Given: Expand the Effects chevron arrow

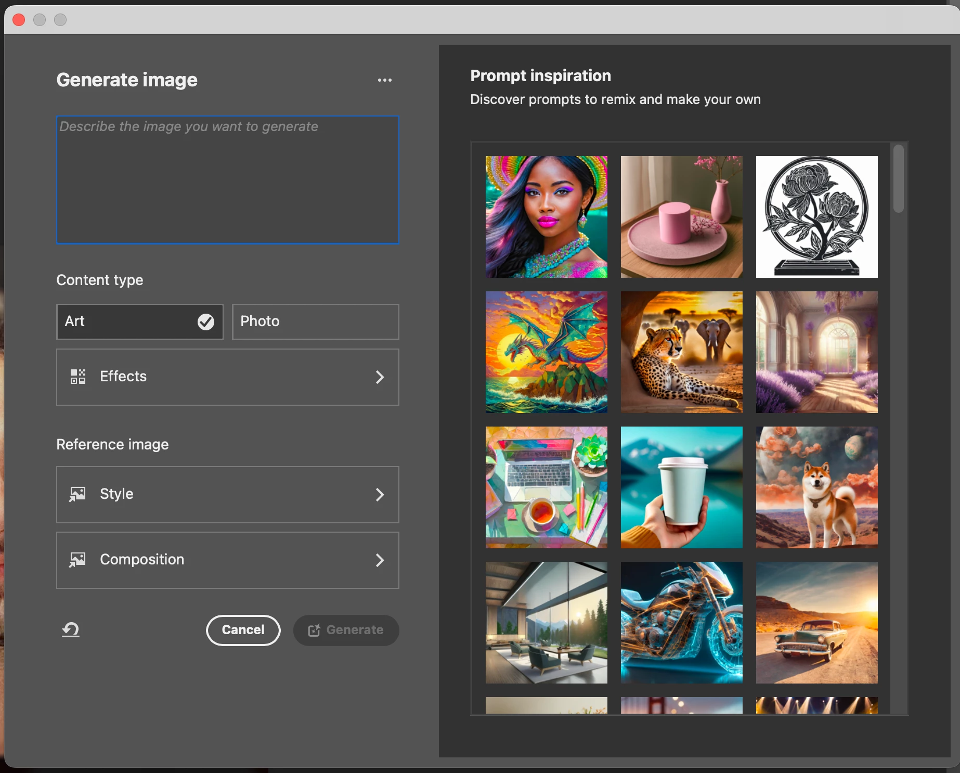Looking at the screenshot, I should point(380,377).
